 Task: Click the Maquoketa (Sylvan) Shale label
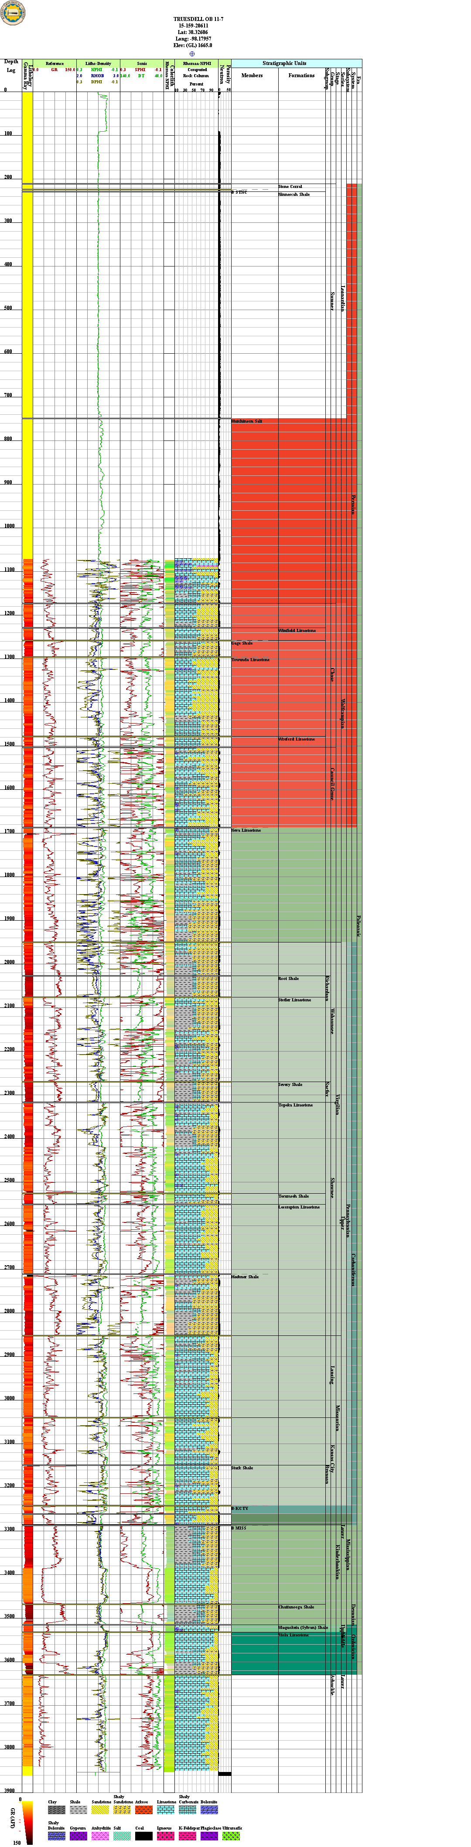point(303,1627)
